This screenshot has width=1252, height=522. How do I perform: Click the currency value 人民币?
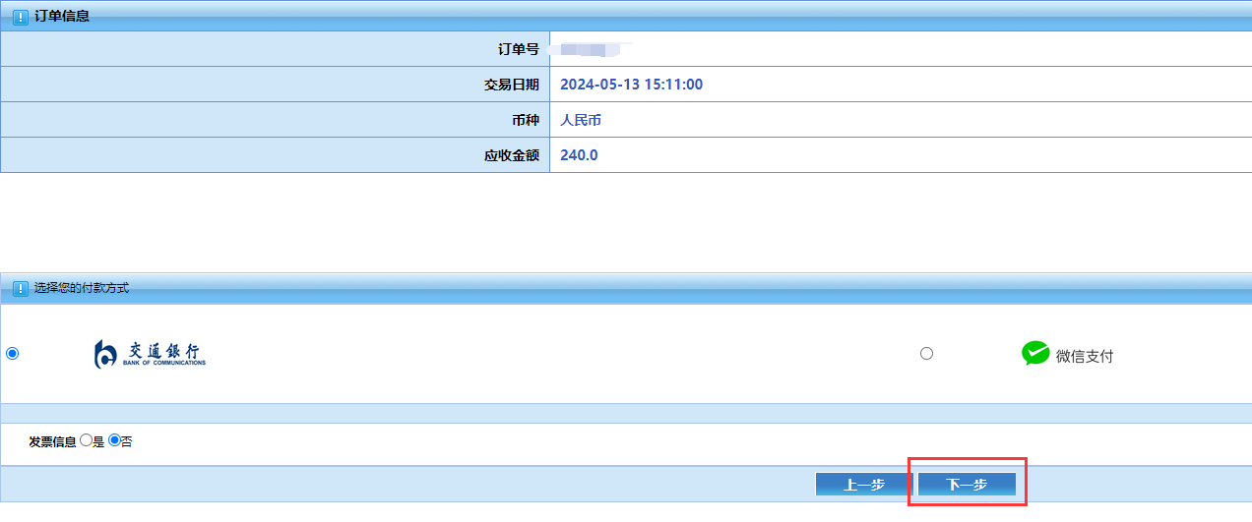pos(581,120)
